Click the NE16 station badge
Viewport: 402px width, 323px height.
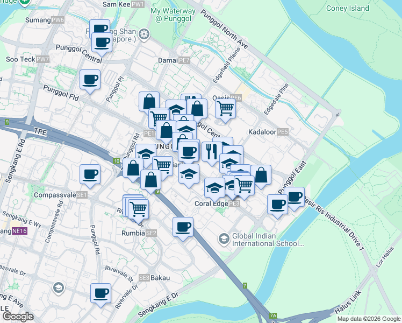coord(19,231)
